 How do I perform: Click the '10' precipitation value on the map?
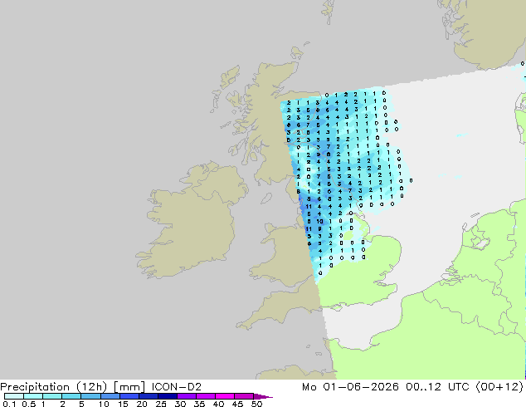[319, 221]
